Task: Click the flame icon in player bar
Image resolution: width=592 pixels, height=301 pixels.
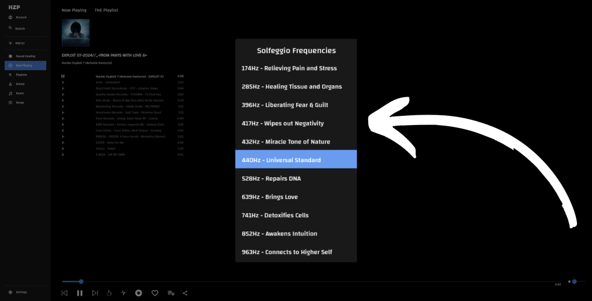Action: click(109, 293)
